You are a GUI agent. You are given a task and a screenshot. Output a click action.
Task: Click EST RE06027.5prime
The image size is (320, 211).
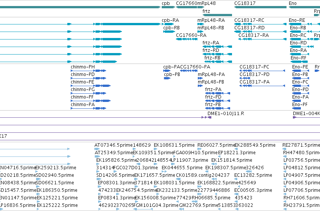[x=217, y=145]
